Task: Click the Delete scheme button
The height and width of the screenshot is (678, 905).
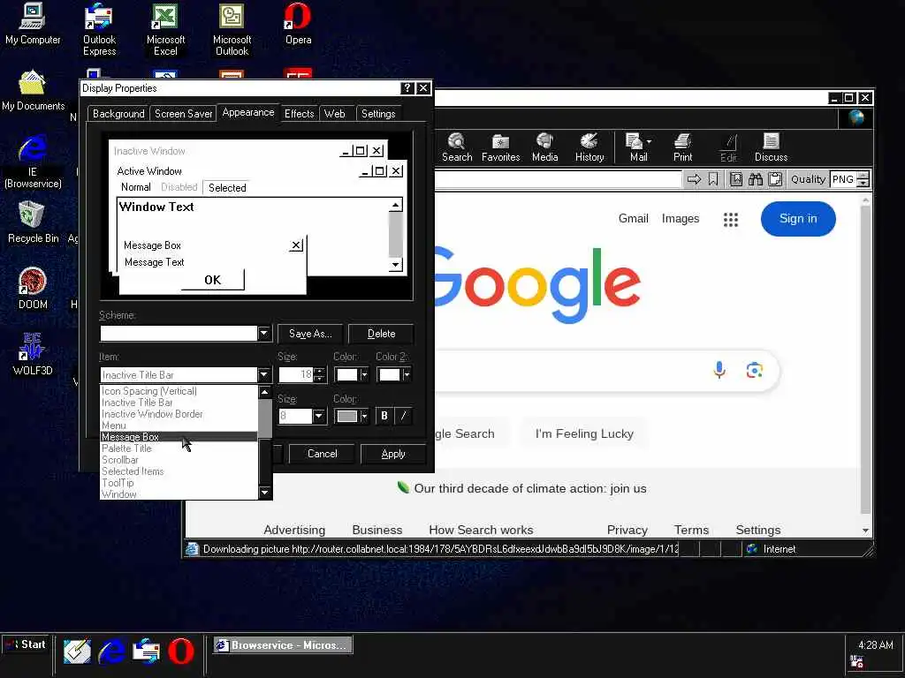Action: click(x=381, y=334)
